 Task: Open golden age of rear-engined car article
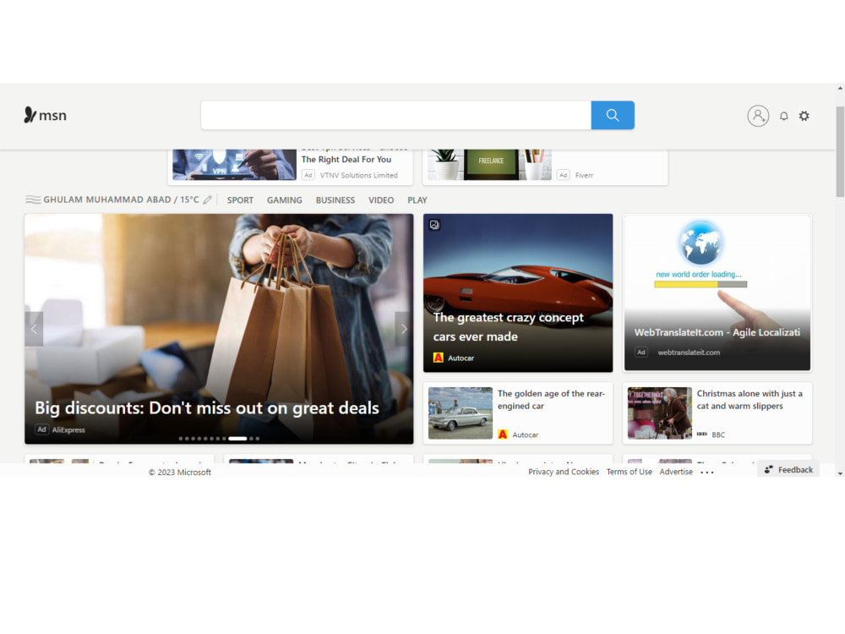pyautogui.click(x=551, y=400)
